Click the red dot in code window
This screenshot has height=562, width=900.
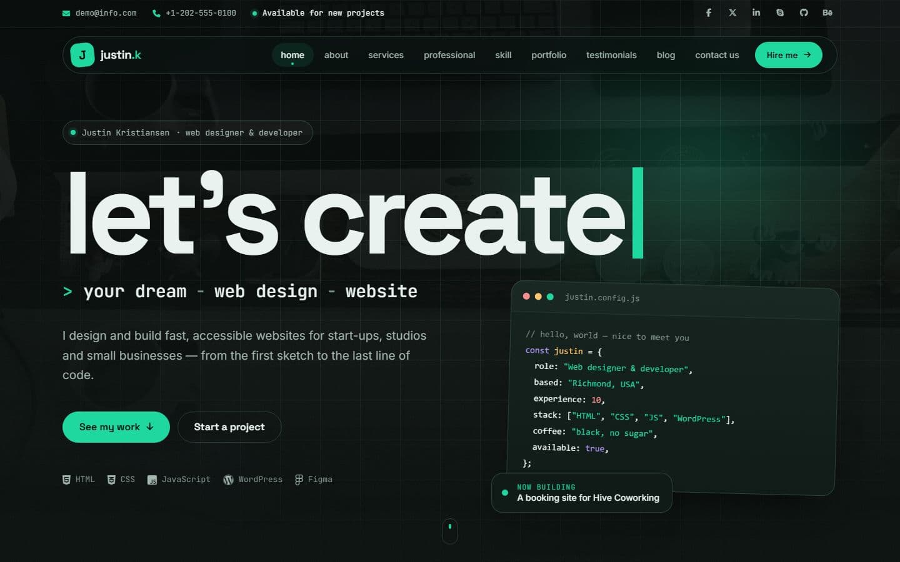coord(526,296)
